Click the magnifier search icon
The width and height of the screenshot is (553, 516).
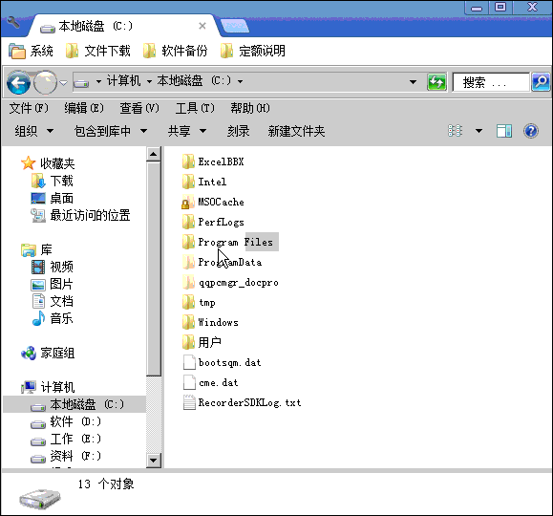(x=541, y=82)
